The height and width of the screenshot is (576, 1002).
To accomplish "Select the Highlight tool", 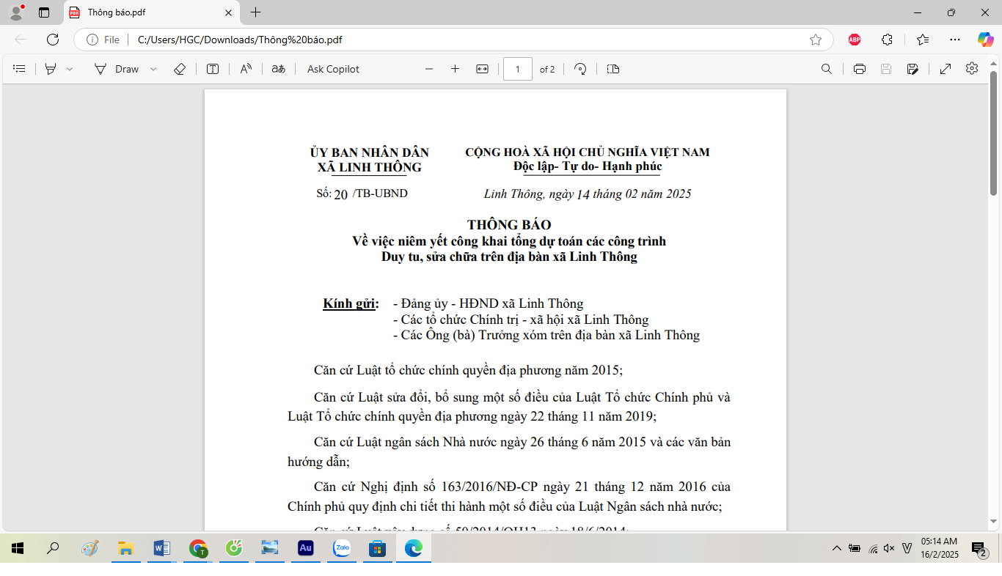I will click(x=51, y=69).
